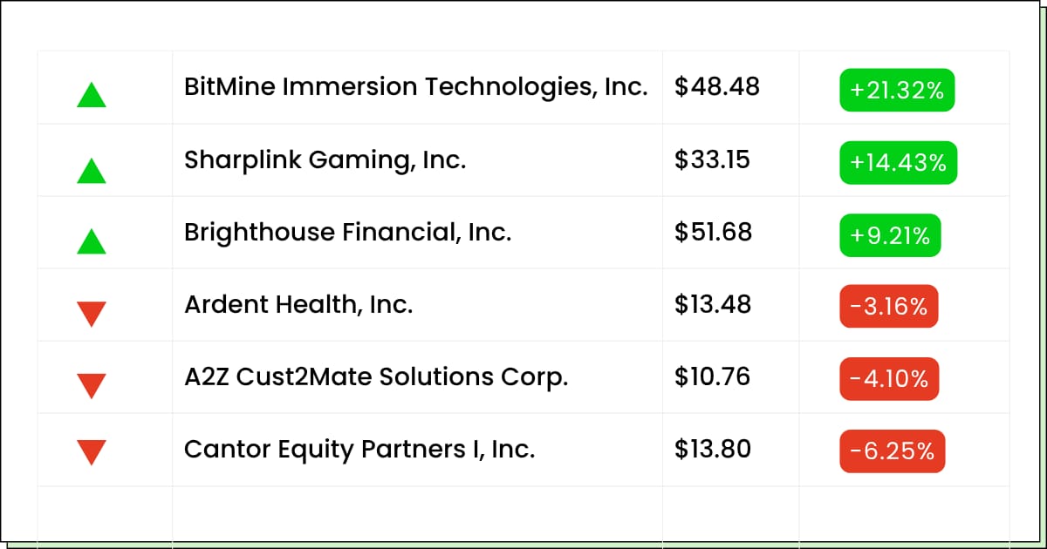Click the +14.43% green change badge
The width and height of the screenshot is (1047, 549).
899,163
